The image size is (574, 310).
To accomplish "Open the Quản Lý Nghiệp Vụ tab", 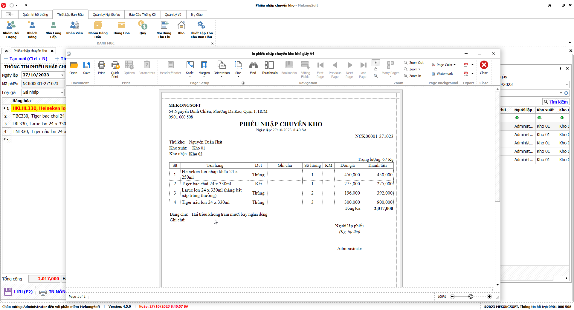I will [x=106, y=15].
